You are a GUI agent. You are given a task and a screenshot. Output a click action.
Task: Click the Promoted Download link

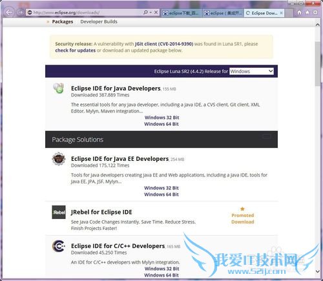point(243,218)
